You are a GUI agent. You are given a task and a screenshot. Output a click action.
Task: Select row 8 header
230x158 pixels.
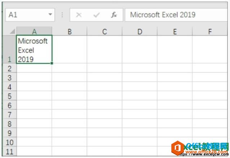click(9, 123)
